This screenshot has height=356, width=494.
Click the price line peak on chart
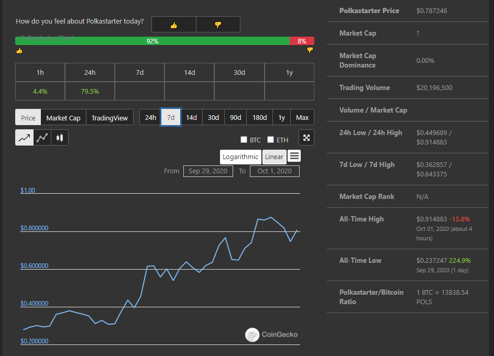click(x=271, y=217)
